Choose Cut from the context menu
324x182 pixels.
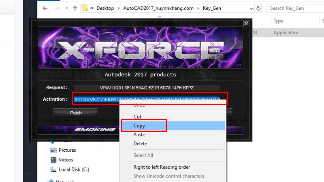[137, 117]
